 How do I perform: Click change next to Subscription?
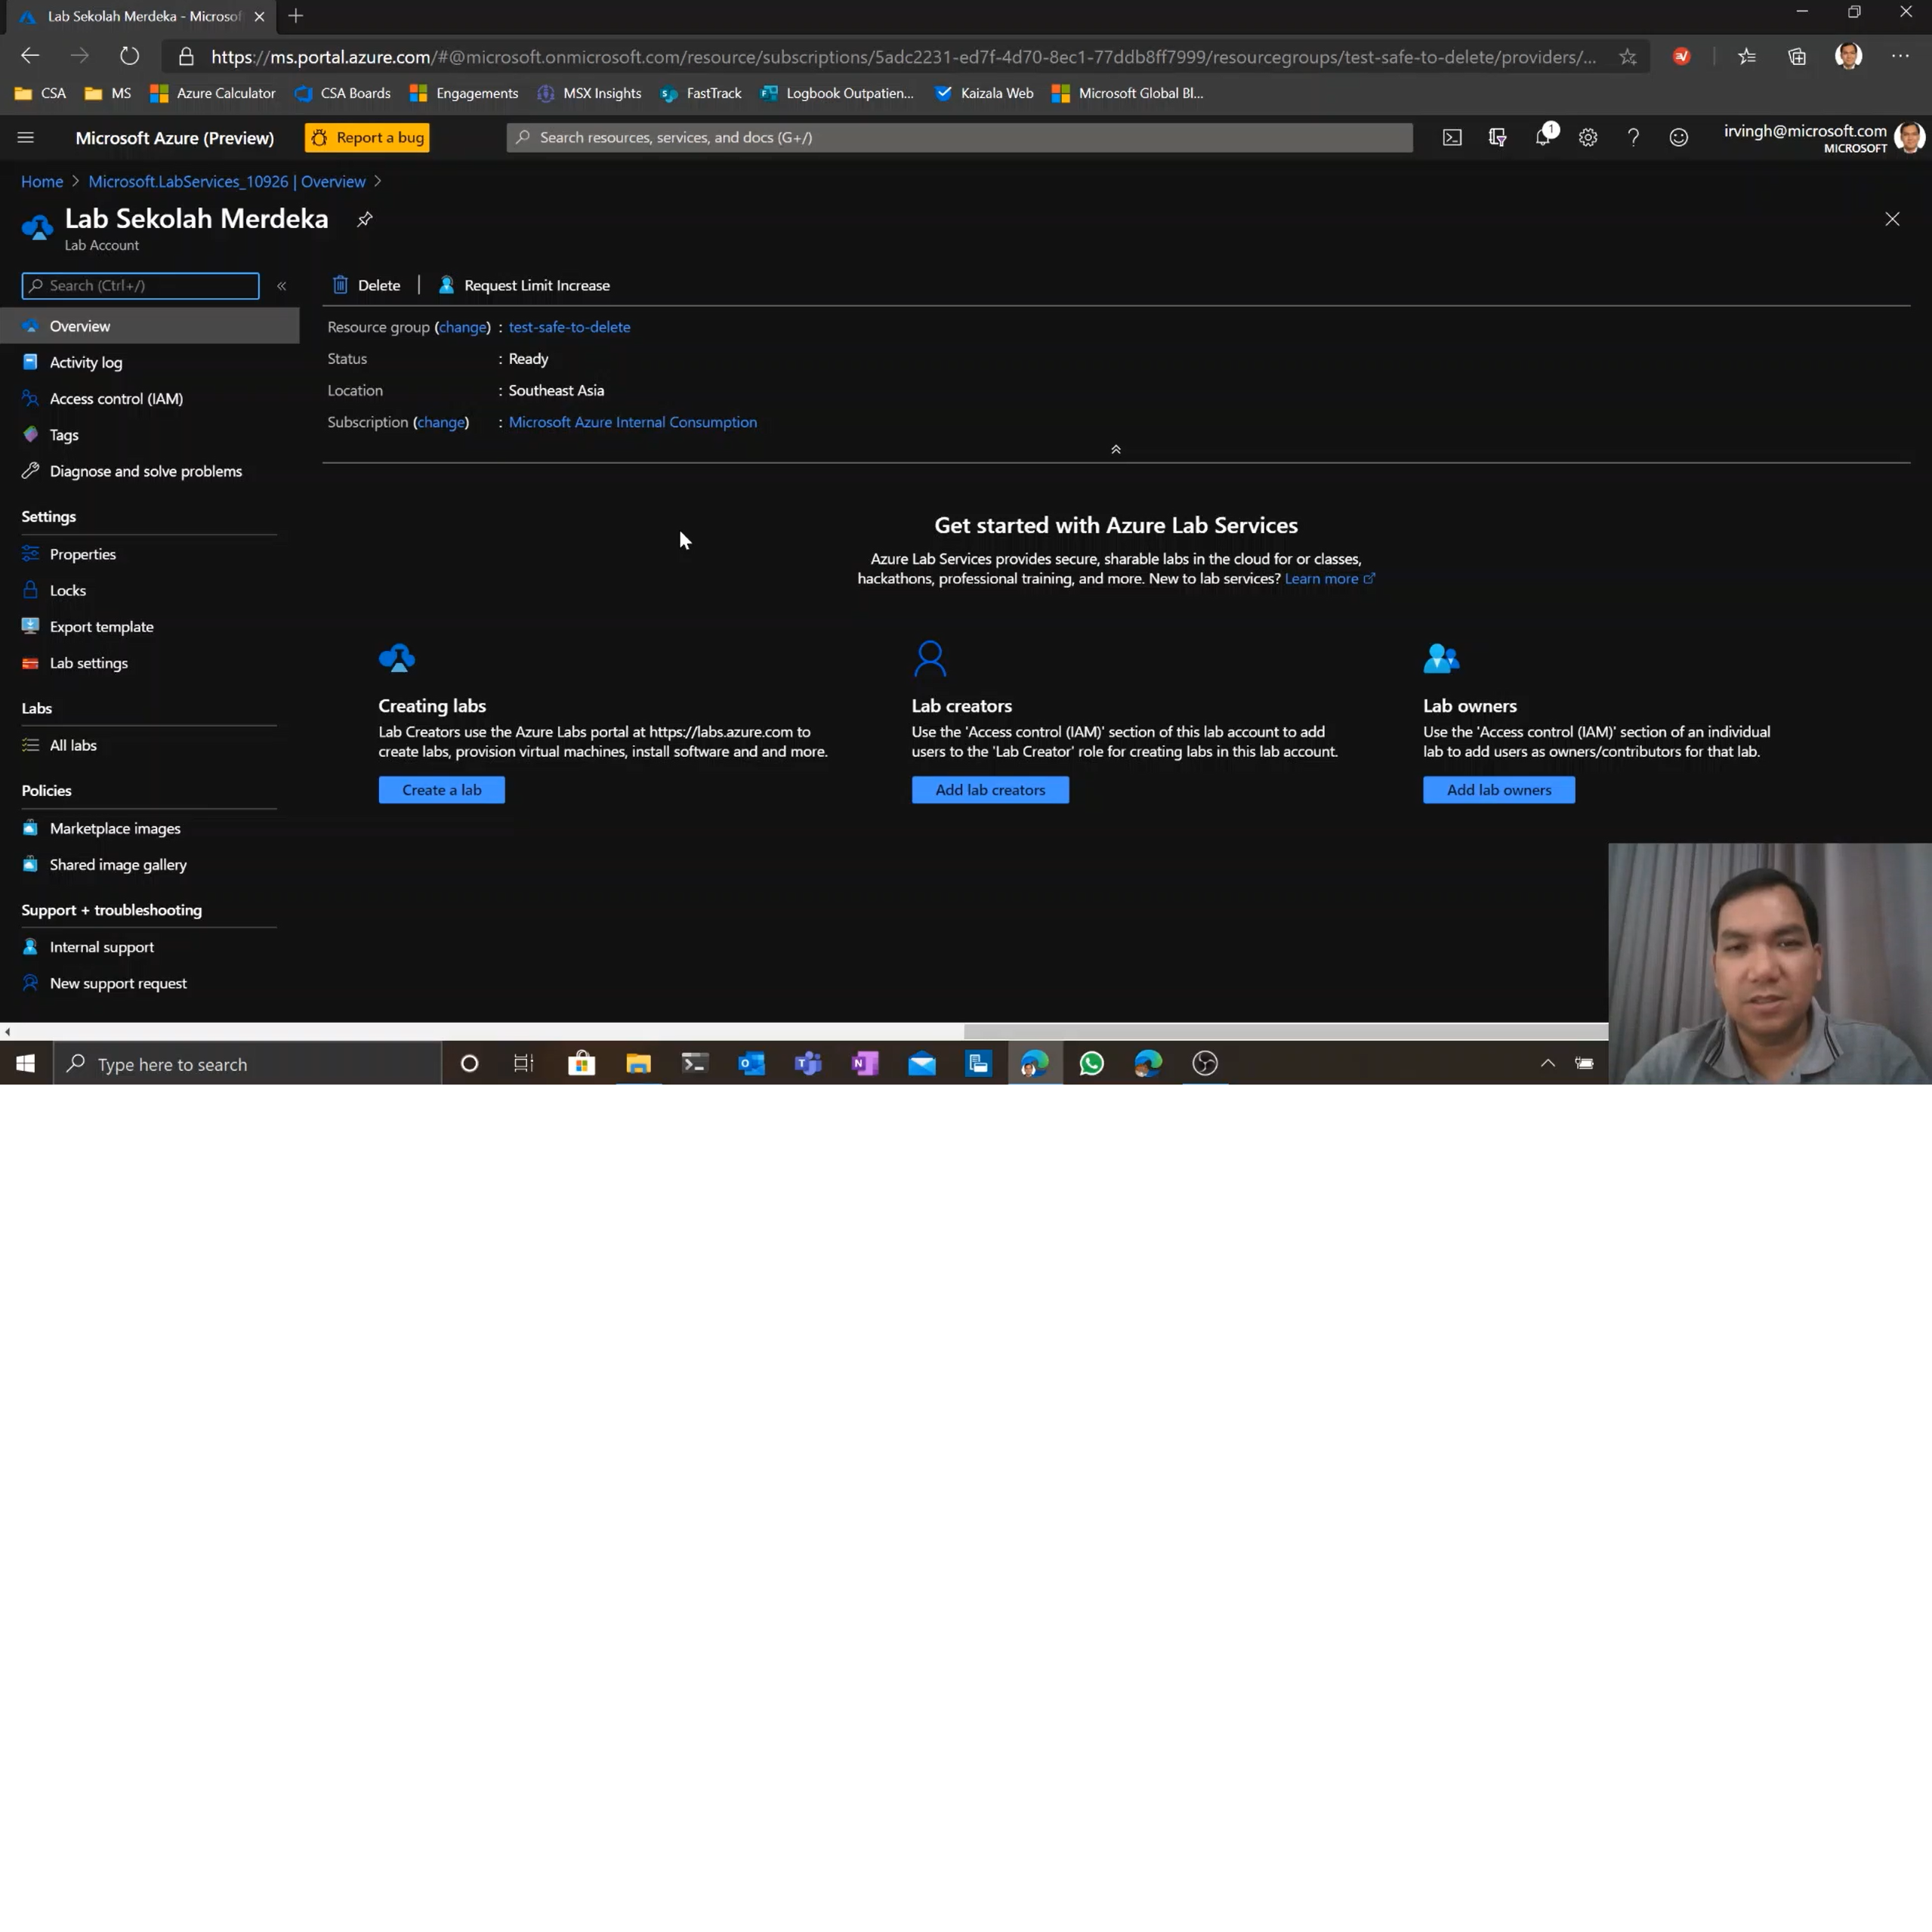tap(441, 422)
